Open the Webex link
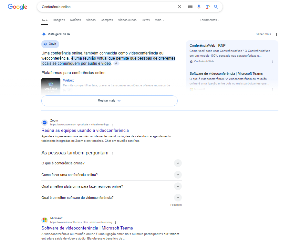 [x=68, y=80]
